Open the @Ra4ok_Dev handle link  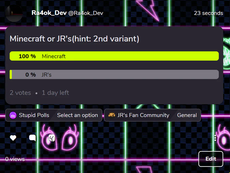pos(86,13)
